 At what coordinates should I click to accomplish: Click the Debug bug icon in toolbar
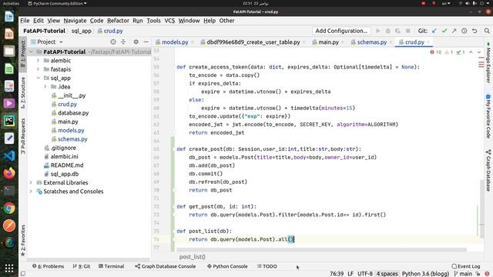(x=388, y=31)
